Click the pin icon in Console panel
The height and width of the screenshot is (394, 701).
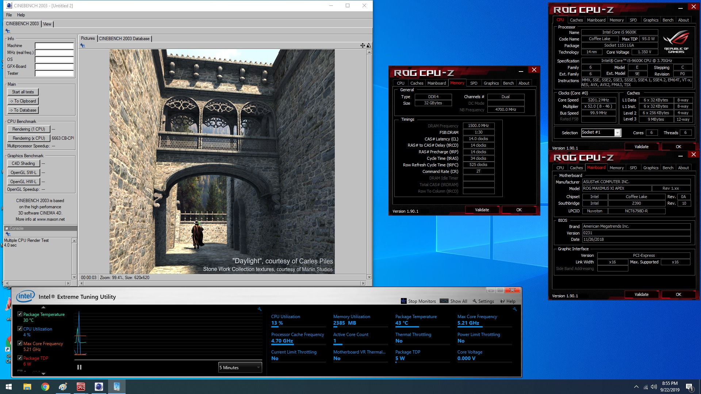pyautogui.click(x=8, y=234)
